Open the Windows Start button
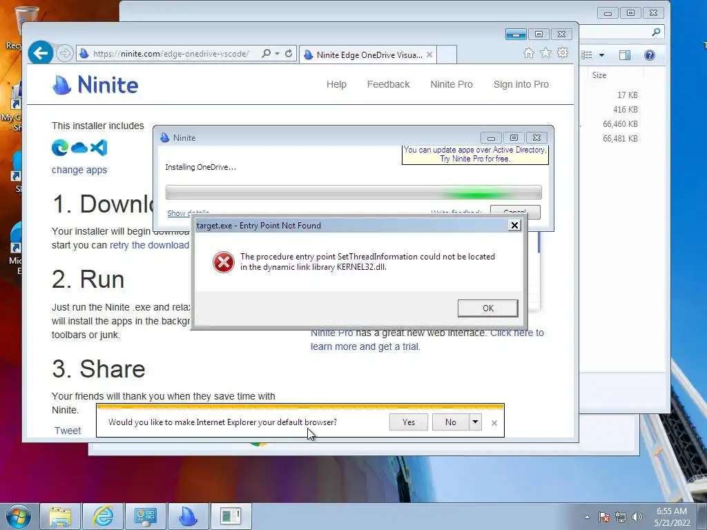The image size is (707, 530). (19, 516)
